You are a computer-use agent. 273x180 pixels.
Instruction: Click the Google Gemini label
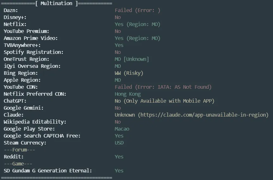click(x=24, y=108)
